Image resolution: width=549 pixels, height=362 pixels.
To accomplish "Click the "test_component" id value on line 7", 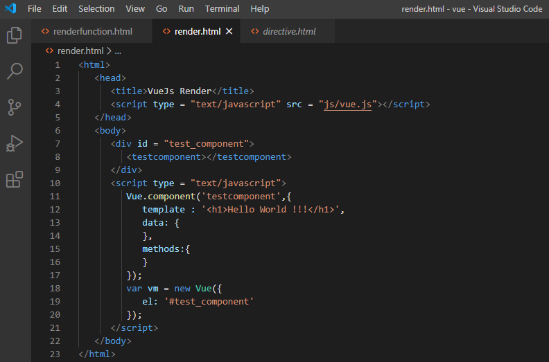I will 207,144.
